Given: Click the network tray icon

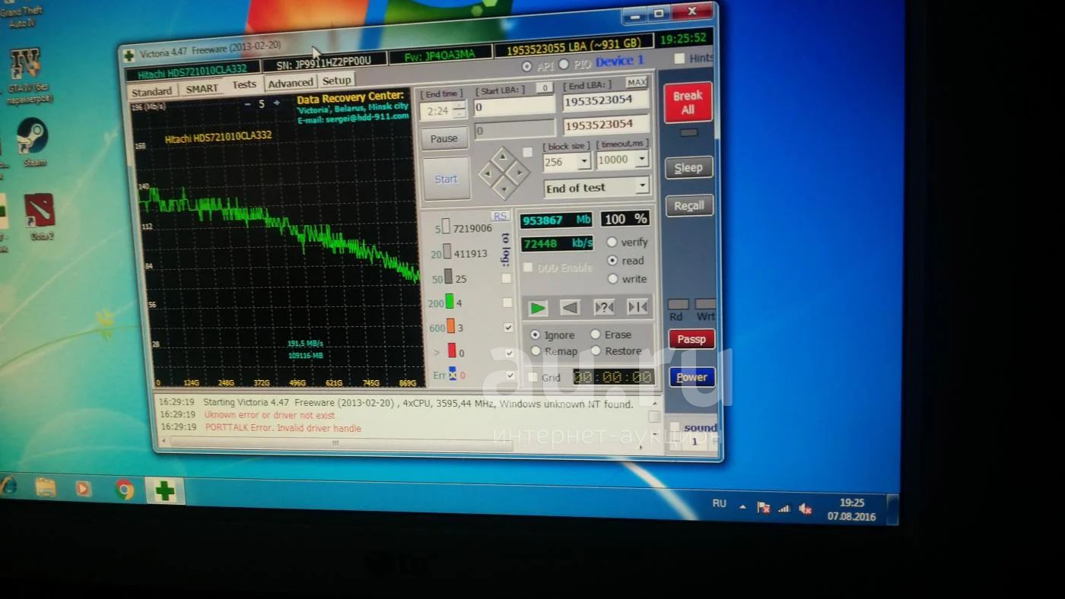Looking at the screenshot, I should pyautogui.click(x=784, y=508).
